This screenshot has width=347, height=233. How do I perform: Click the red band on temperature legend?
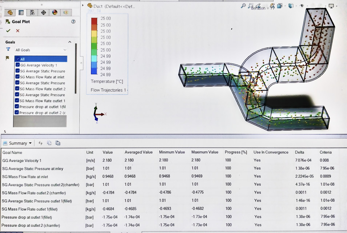[x=93, y=20]
